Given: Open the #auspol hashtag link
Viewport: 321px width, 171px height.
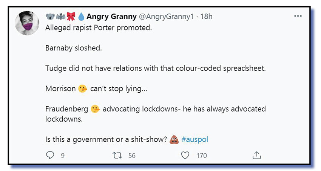Looking at the screenshot, I should [194, 139].
